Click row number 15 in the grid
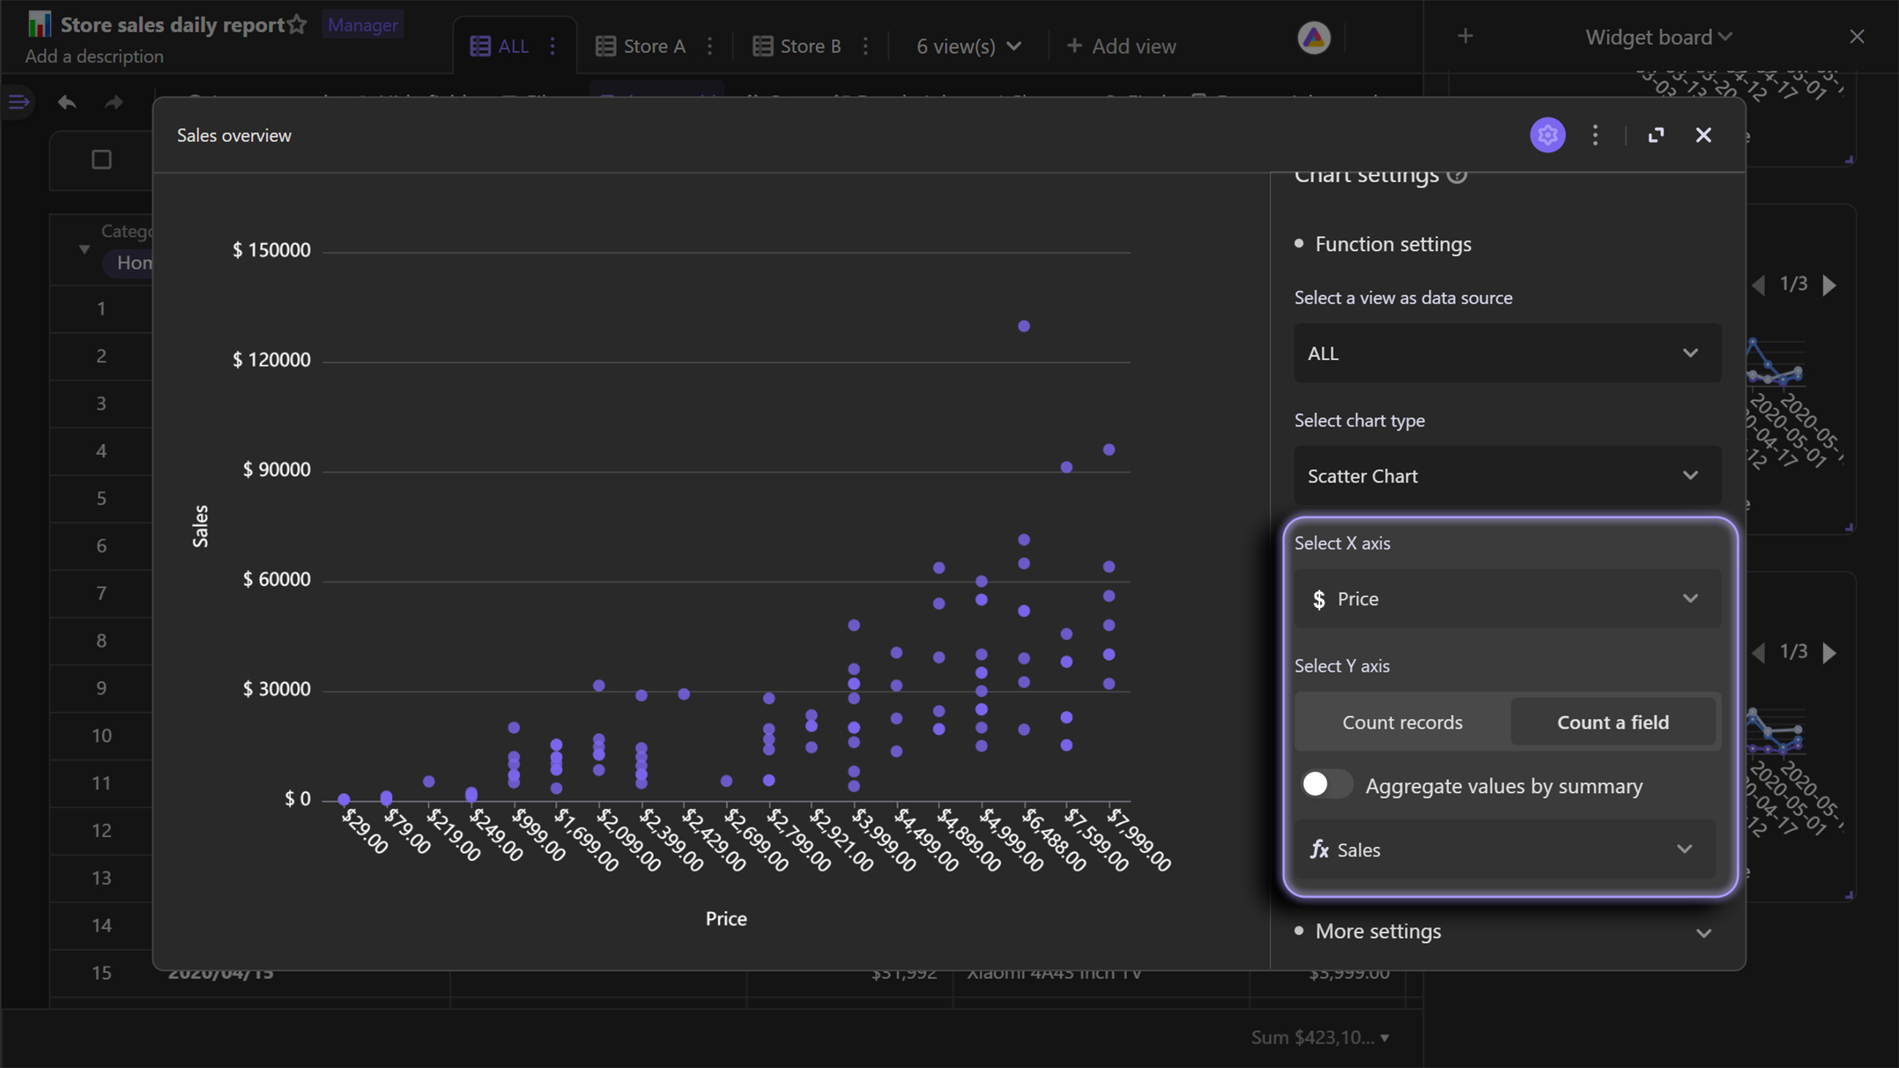 click(x=101, y=973)
